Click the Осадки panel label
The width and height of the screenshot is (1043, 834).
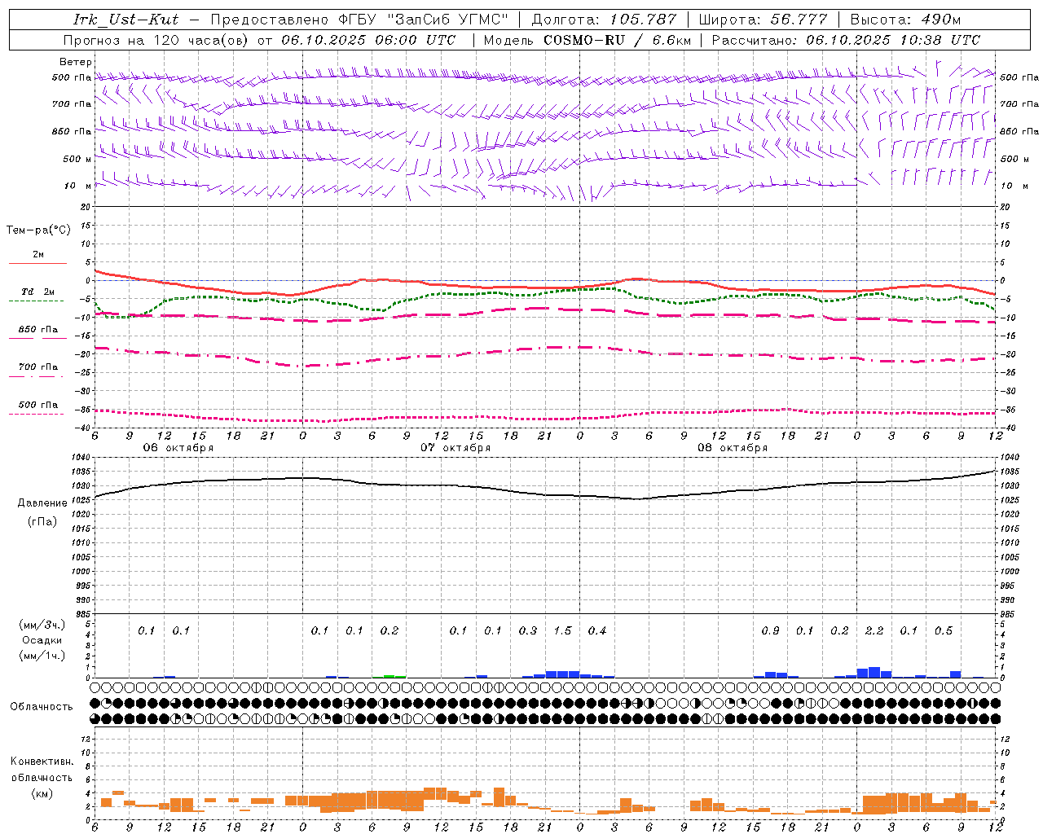coord(42,640)
